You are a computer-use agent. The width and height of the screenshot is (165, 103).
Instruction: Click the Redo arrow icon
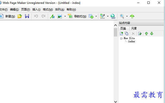tap(43, 16)
